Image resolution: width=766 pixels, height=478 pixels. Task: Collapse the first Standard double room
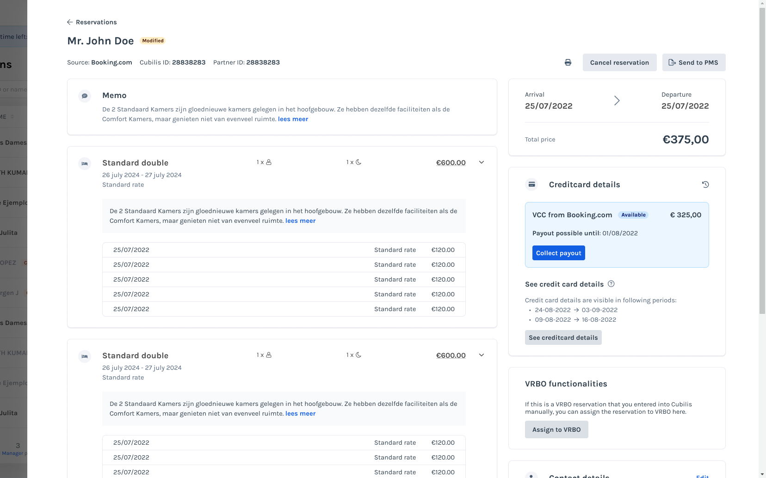click(482, 162)
